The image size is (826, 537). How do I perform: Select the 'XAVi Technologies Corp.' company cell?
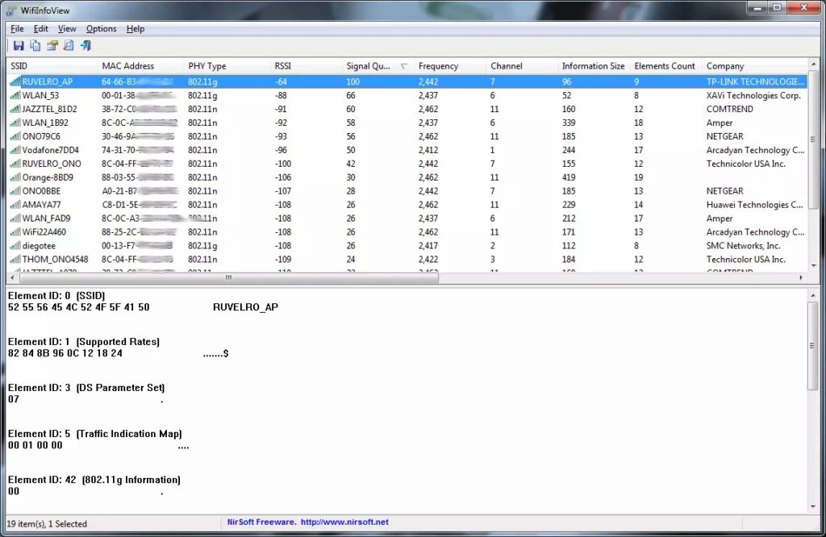753,95
